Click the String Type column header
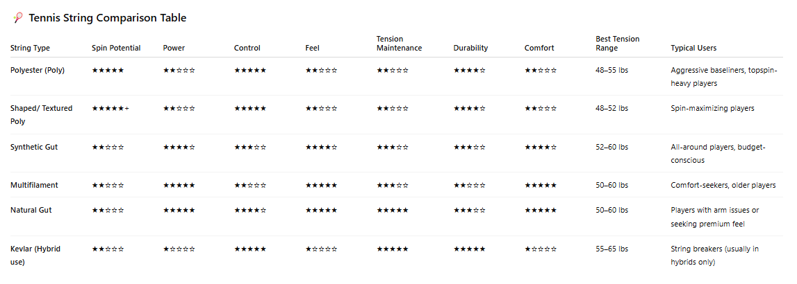The height and width of the screenshot is (284, 797). tap(30, 48)
